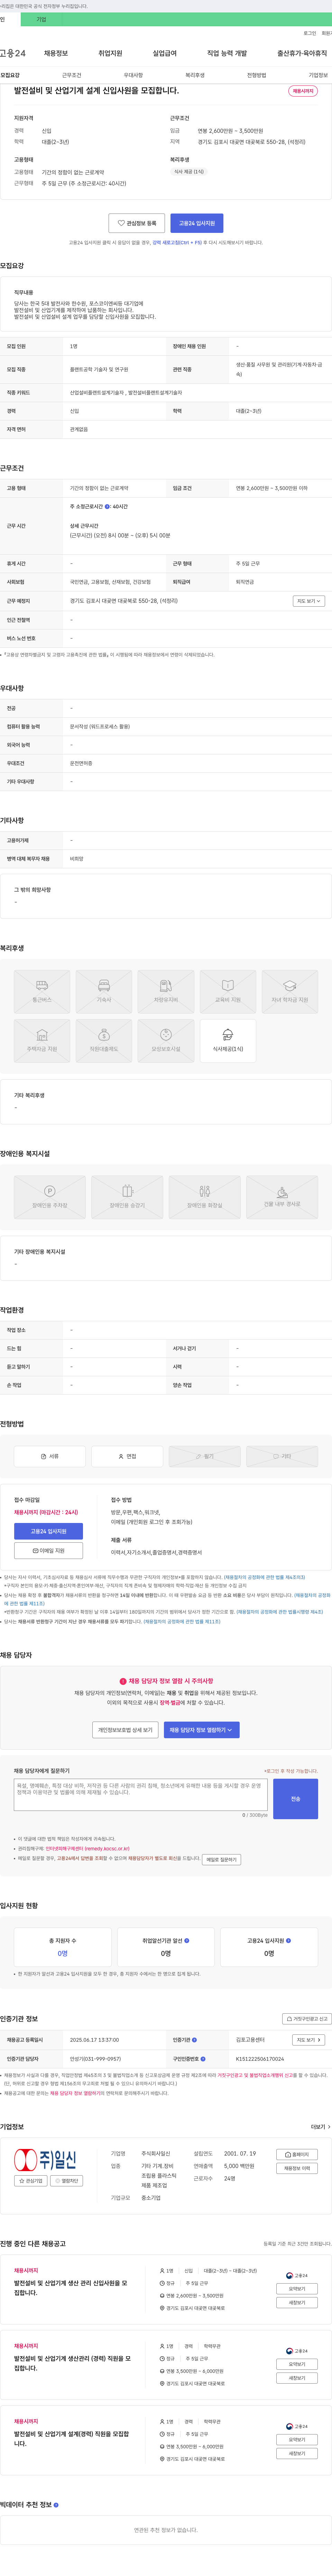Screen dimensions: 332x2576
Task: Click info icon beside 고용24 입사지원 count
Action: click(x=289, y=1941)
